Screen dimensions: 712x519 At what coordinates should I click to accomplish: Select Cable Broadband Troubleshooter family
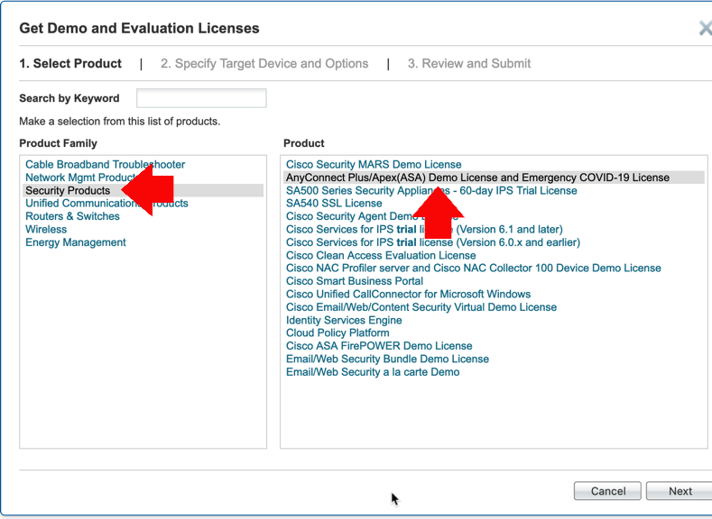(x=106, y=165)
